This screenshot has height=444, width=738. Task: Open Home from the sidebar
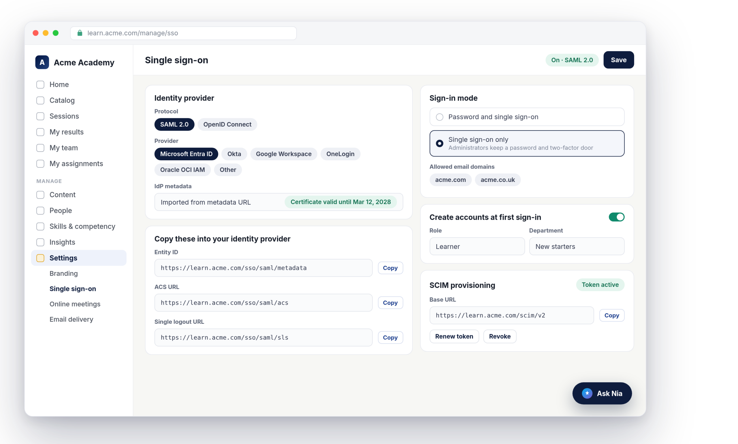coord(79,84)
